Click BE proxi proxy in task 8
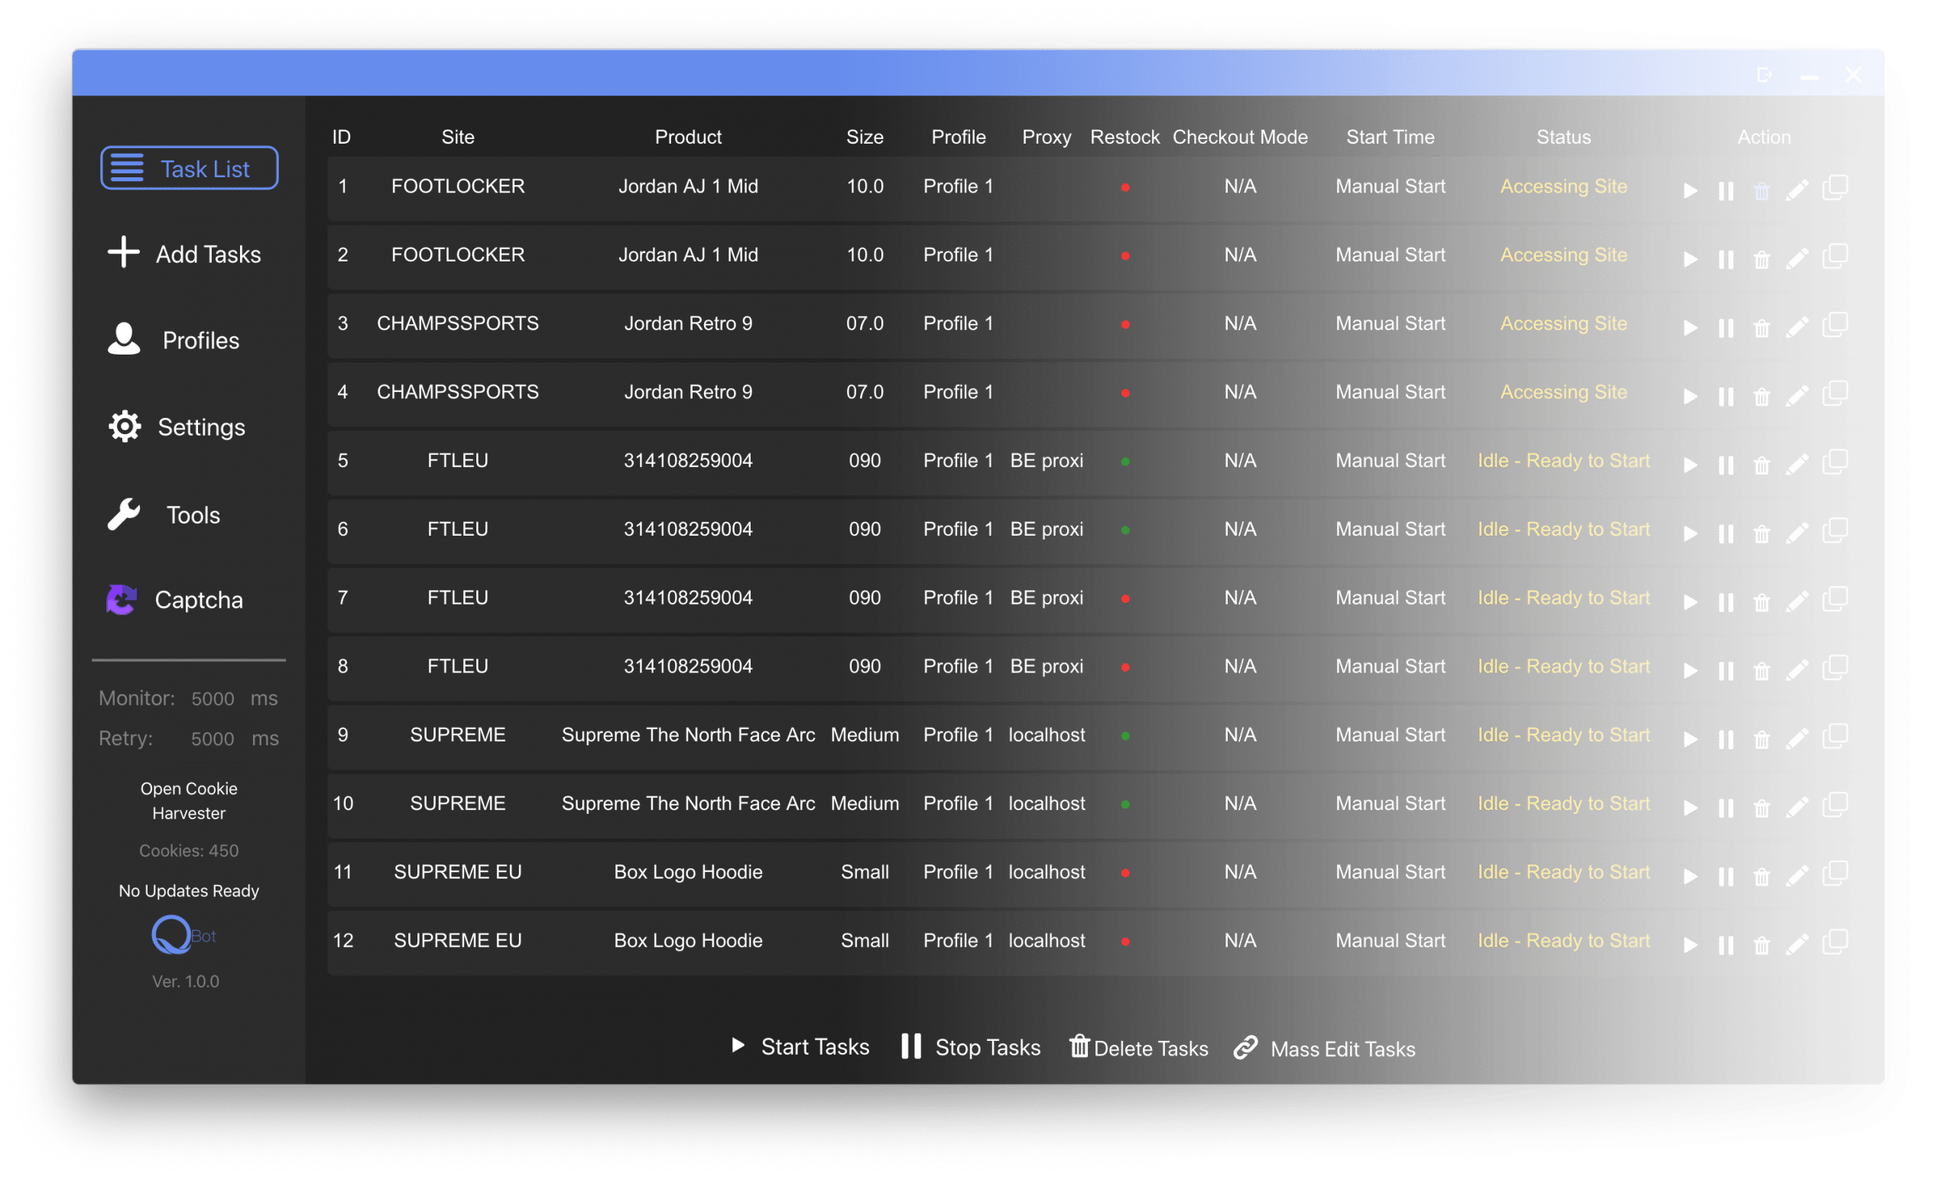1957x1180 pixels. pos(1046,666)
